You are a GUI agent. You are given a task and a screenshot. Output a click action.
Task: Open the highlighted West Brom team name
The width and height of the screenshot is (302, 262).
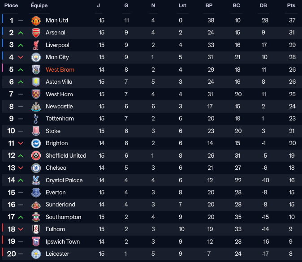coord(60,69)
